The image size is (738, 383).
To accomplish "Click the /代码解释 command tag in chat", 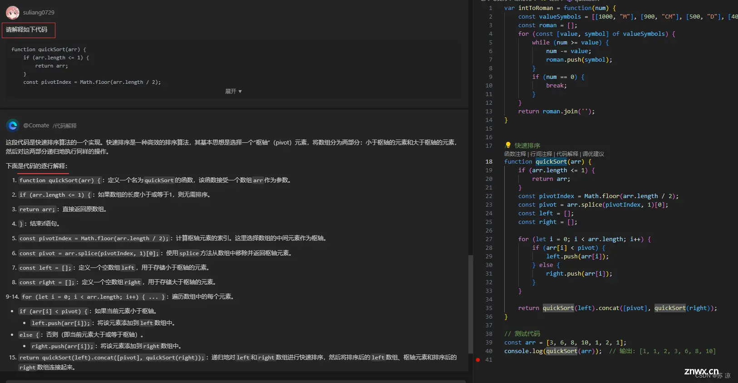I will point(64,126).
